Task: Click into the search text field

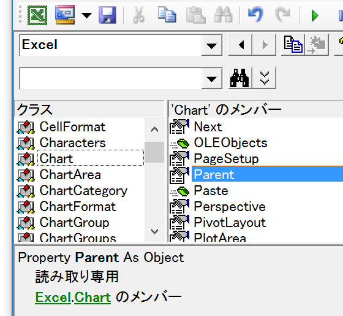Action: [110, 79]
